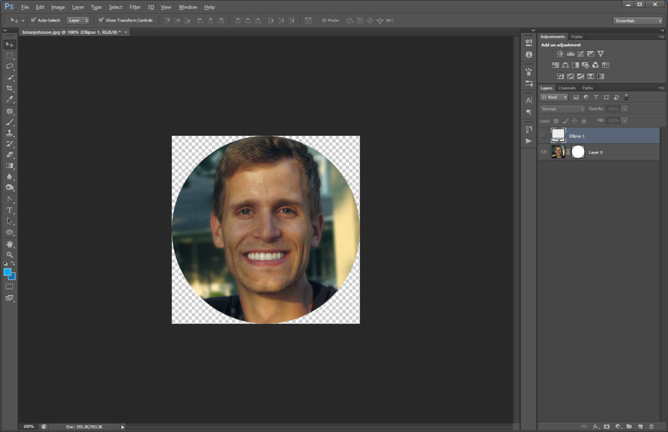Screen dimensions: 668x432
Task: Uncheck Show Transform Controls
Action: (x=101, y=20)
